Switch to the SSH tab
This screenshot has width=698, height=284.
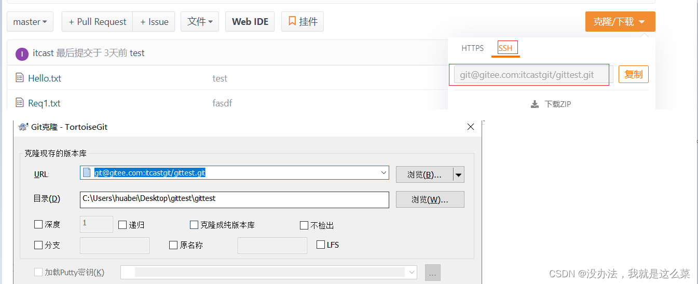pyautogui.click(x=505, y=48)
